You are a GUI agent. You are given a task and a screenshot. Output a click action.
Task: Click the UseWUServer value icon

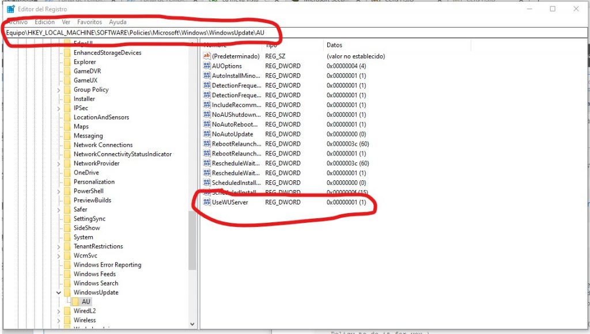207,202
